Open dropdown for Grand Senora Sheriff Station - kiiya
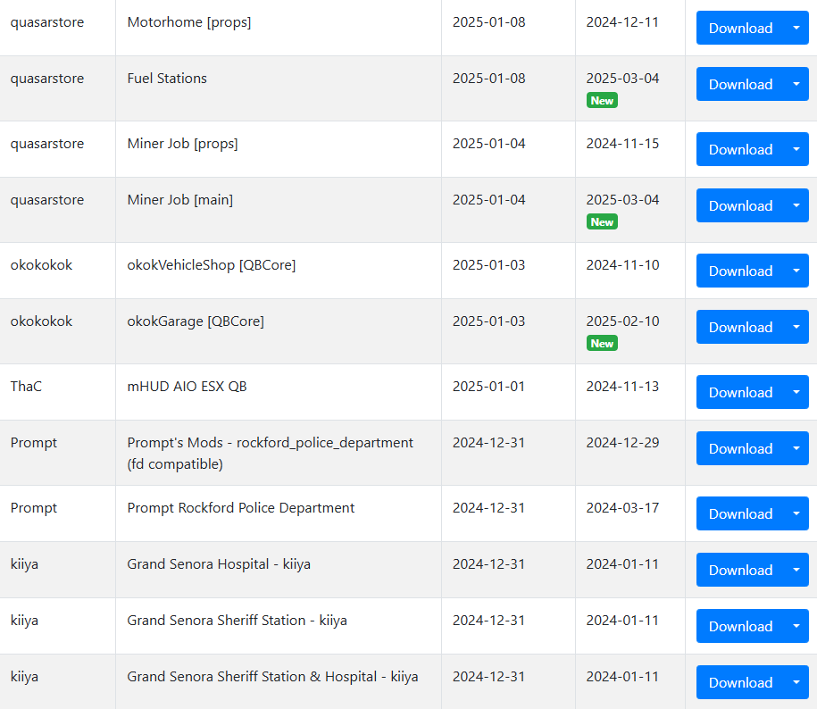Image resolution: width=817 pixels, height=709 pixels. click(x=796, y=626)
